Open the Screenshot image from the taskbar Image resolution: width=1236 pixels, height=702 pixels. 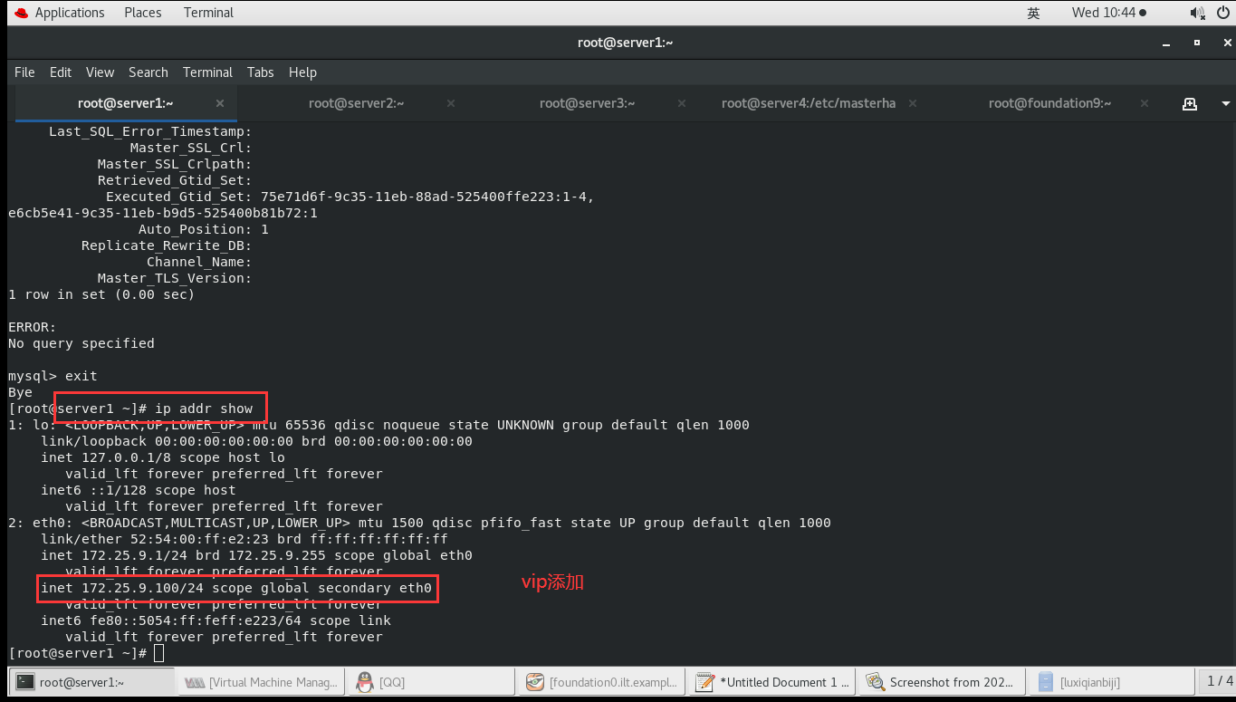(942, 681)
